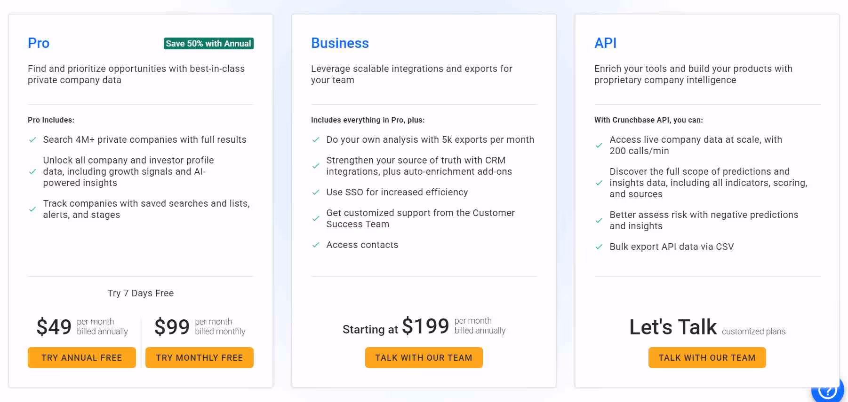The width and height of the screenshot is (848, 402).
Task: Click the checkmark next to 'Use SSO for increased efficiency'
Action: tap(316, 192)
